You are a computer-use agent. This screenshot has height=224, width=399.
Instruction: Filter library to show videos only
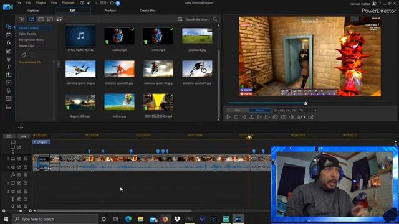(x=41, y=19)
